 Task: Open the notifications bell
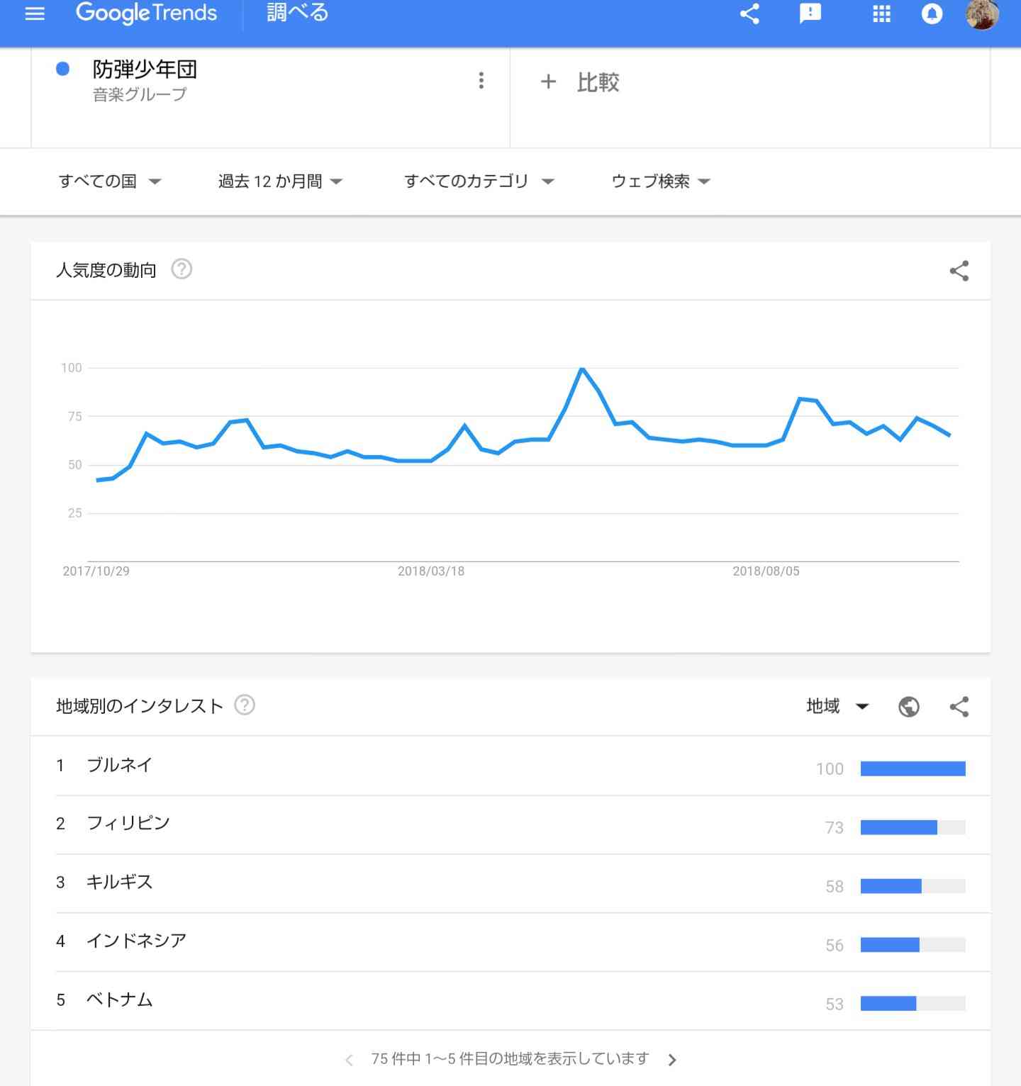pyautogui.click(x=932, y=13)
